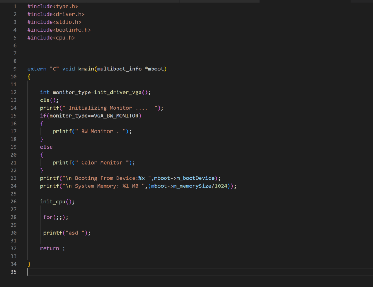
Task: Click the multiboot_info parameter type
Action: [119, 69]
